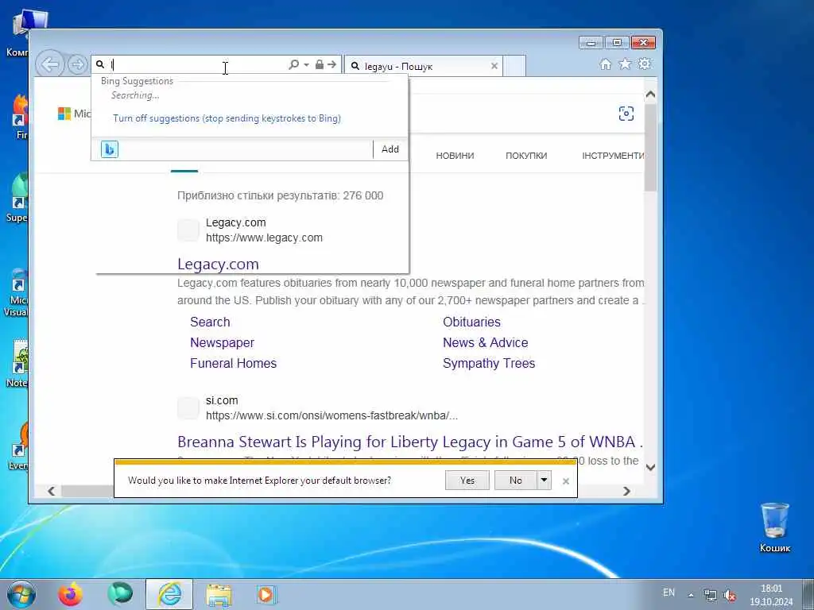
Task: Open the Sympathy Trees sitelink
Action: click(489, 364)
